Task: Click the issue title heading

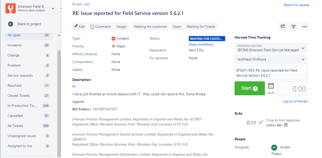Action: (128, 13)
